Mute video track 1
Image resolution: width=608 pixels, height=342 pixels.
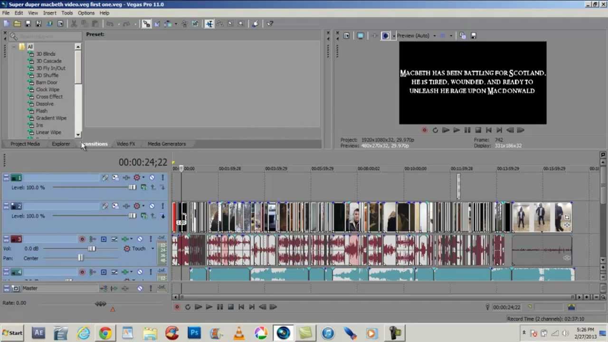click(x=152, y=178)
